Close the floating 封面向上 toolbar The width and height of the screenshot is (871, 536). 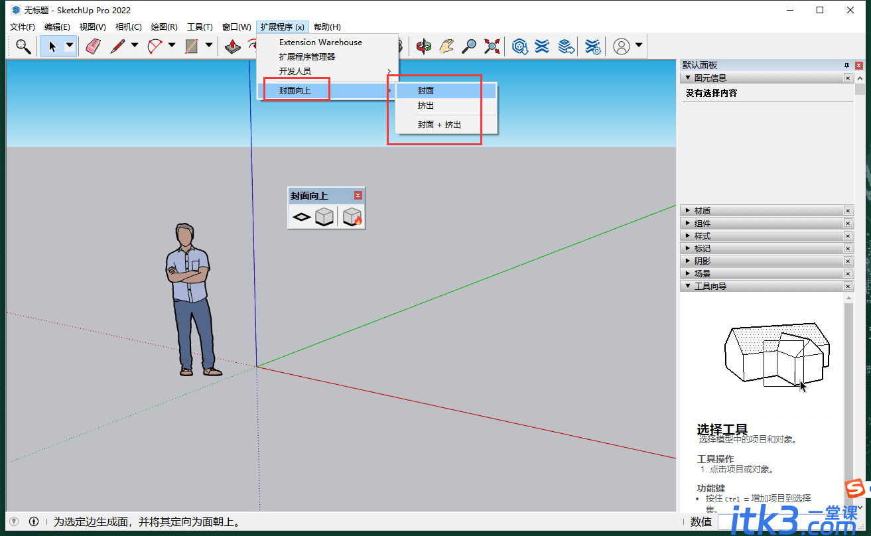[x=358, y=195]
